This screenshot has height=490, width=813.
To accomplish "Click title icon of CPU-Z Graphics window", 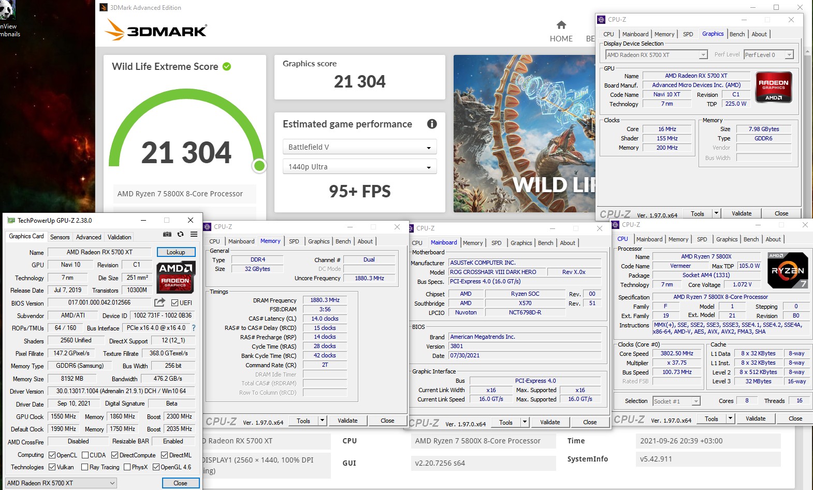I will click(x=601, y=20).
